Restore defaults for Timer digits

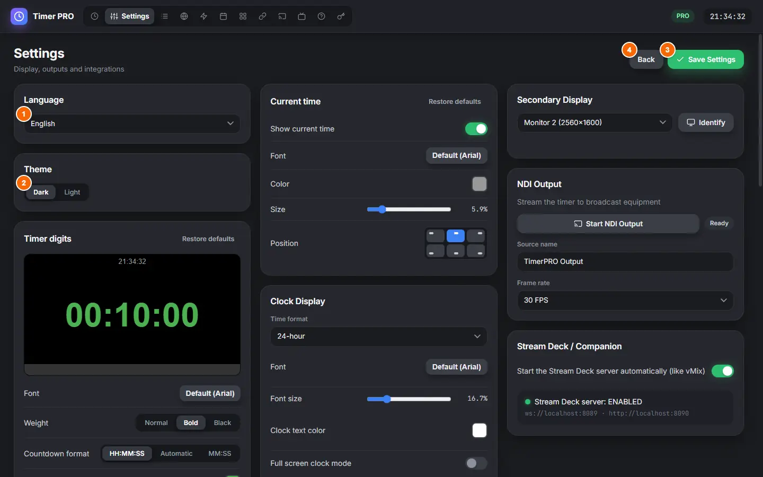point(208,239)
